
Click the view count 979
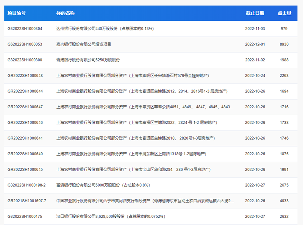point(284,29)
